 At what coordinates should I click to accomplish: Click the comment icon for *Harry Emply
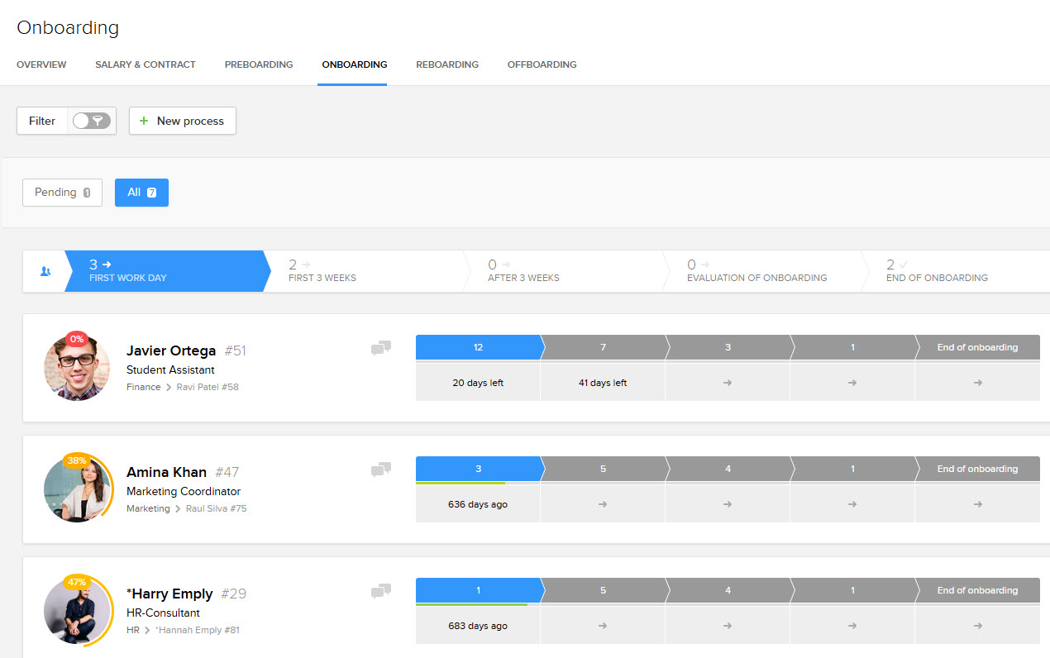click(x=380, y=591)
